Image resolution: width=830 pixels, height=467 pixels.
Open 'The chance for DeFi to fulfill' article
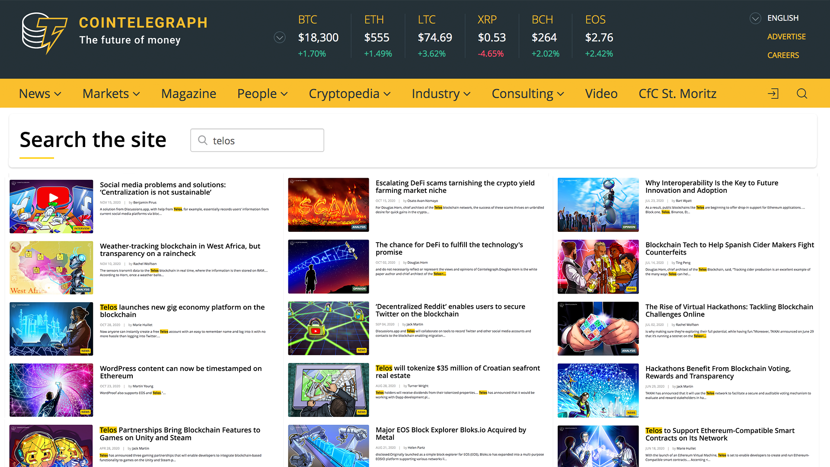(x=449, y=249)
